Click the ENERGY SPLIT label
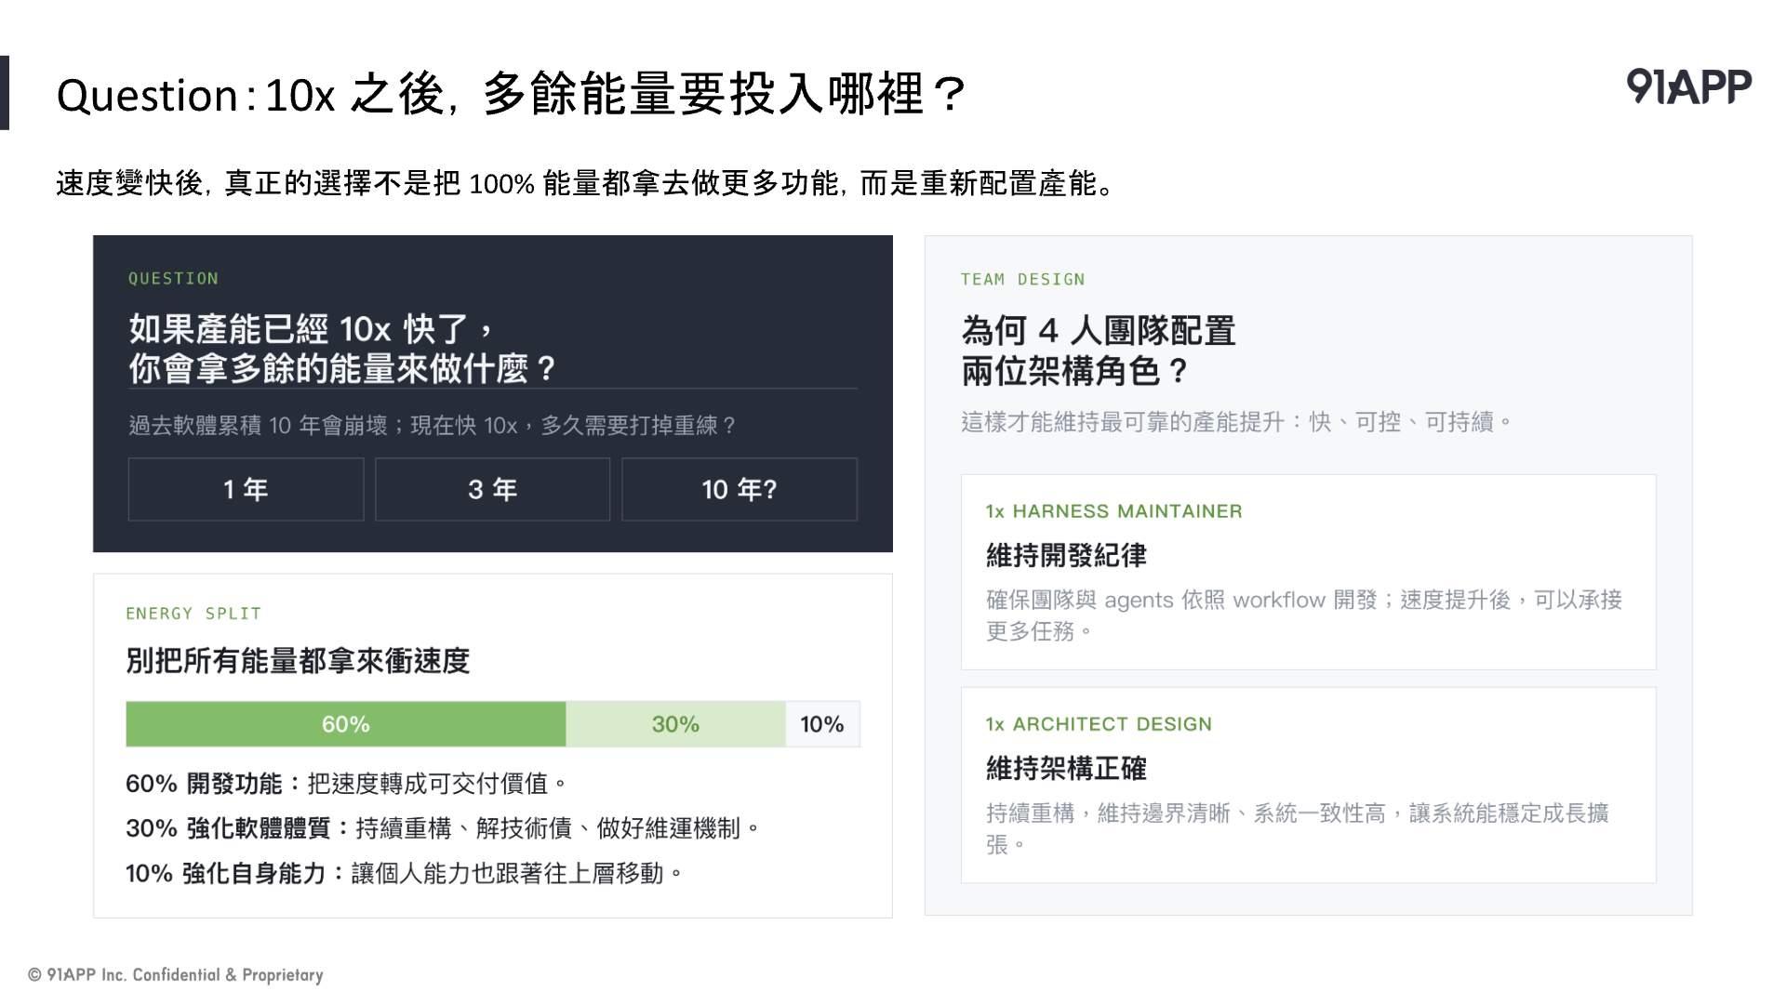Image resolution: width=1786 pixels, height=1004 pixels. pos(193,614)
